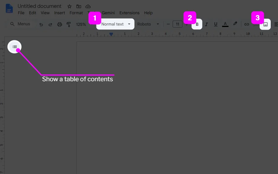Open the Help menu

[148, 13]
